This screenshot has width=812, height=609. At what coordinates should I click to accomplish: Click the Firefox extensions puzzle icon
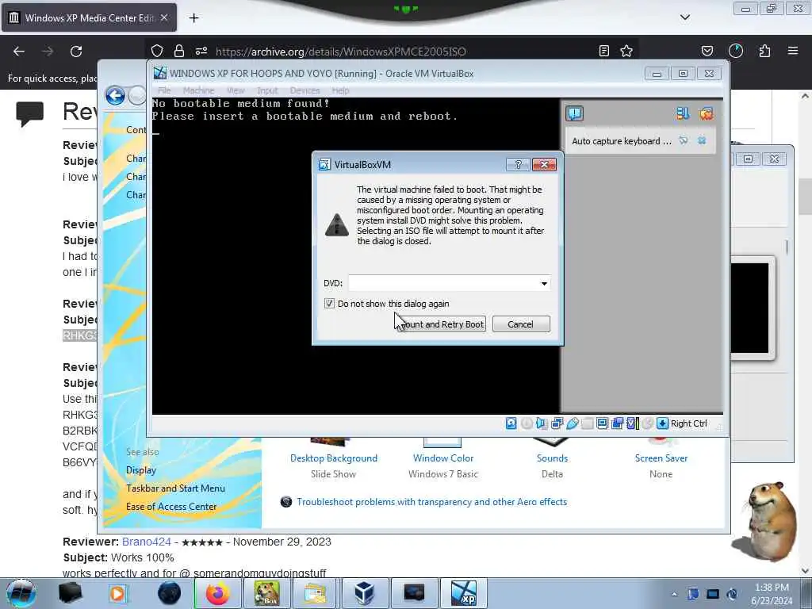pos(764,51)
